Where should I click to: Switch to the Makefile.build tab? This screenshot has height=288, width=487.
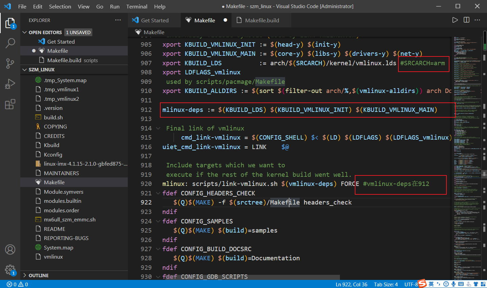point(261,20)
